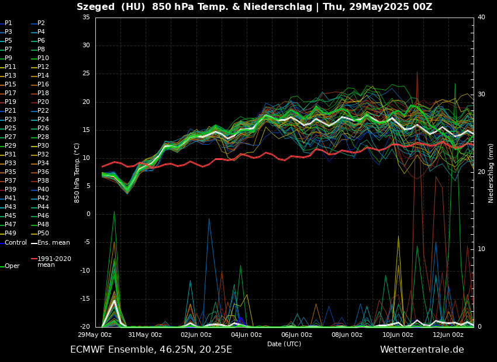
Task: Click the P25 legend entry
Action: tap(11, 128)
